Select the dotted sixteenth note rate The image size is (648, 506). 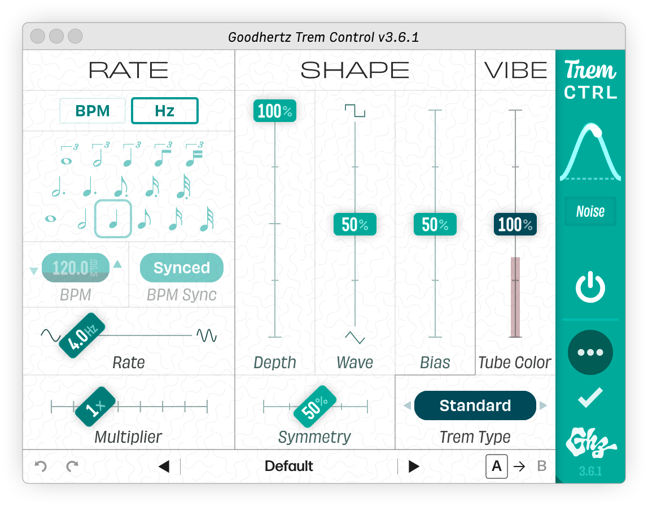coord(152,187)
